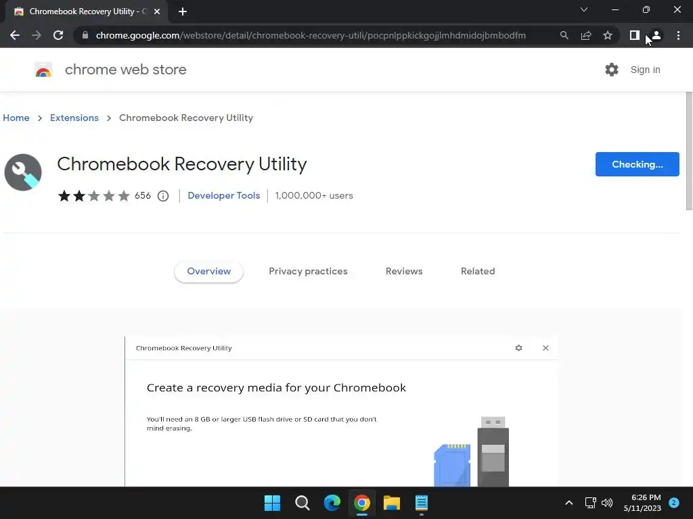Image resolution: width=693 pixels, height=519 pixels.
Task: Click the blue Checking... button
Action: point(637,164)
